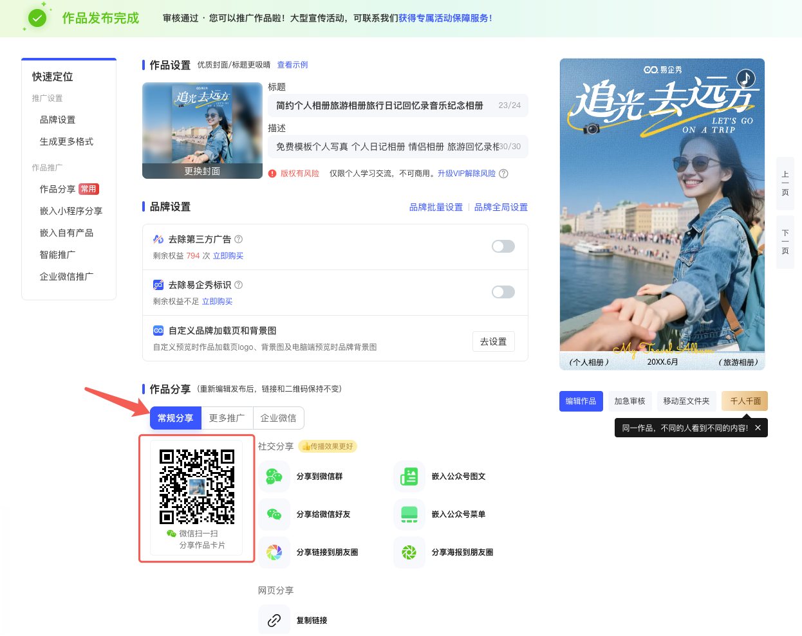
Task: Close the 千人千面 tooltip
Action: tap(758, 428)
